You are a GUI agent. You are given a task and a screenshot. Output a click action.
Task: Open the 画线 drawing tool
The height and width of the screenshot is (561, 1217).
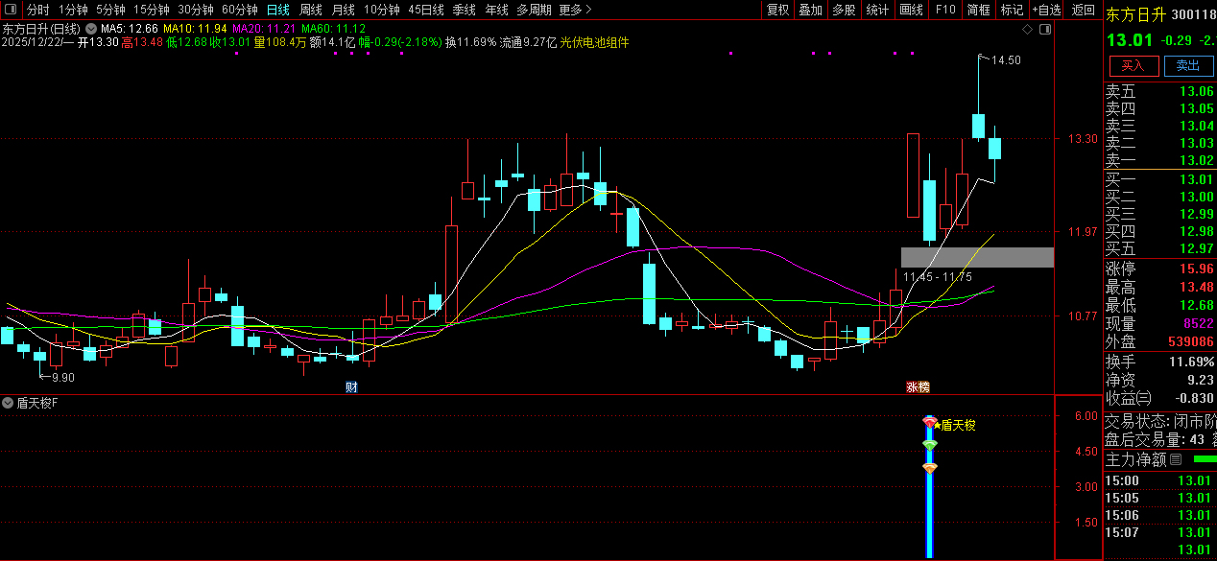(911, 10)
